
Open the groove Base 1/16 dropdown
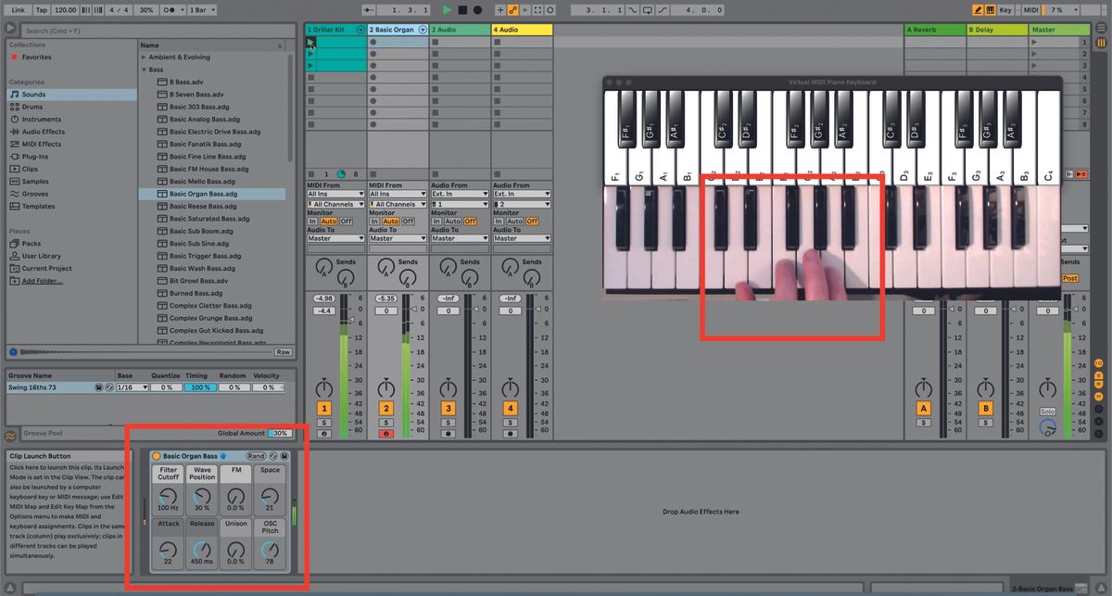point(132,387)
